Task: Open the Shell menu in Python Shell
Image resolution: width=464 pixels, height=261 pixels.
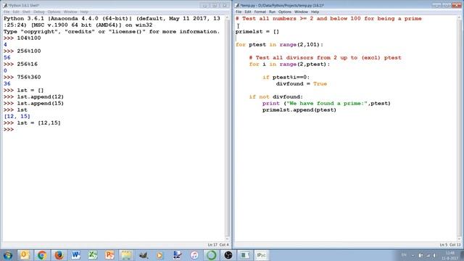Action: pyautogui.click(x=26, y=12)
